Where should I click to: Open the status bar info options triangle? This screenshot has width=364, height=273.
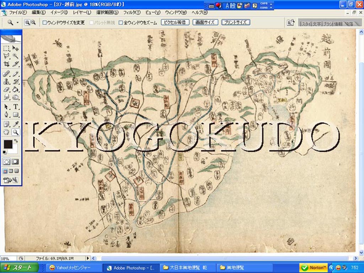tap(88, 258)
